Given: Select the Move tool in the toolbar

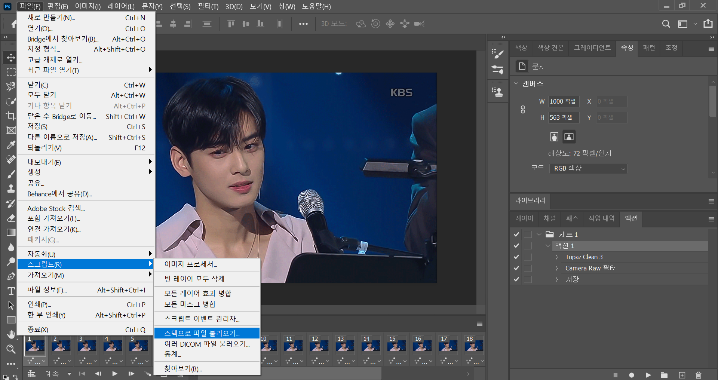Looking at the screenshot, I should pyautogui.click(x=11, y=58).
